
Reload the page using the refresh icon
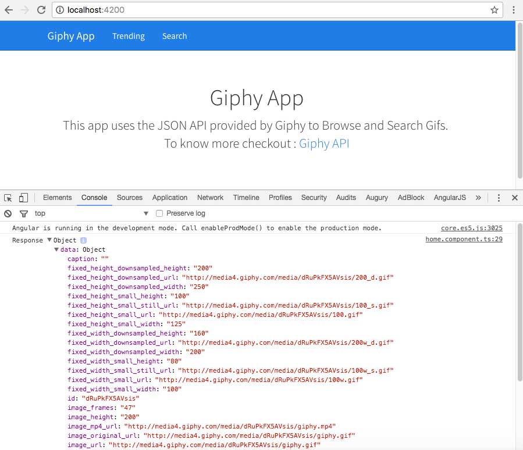click(41, 10)
